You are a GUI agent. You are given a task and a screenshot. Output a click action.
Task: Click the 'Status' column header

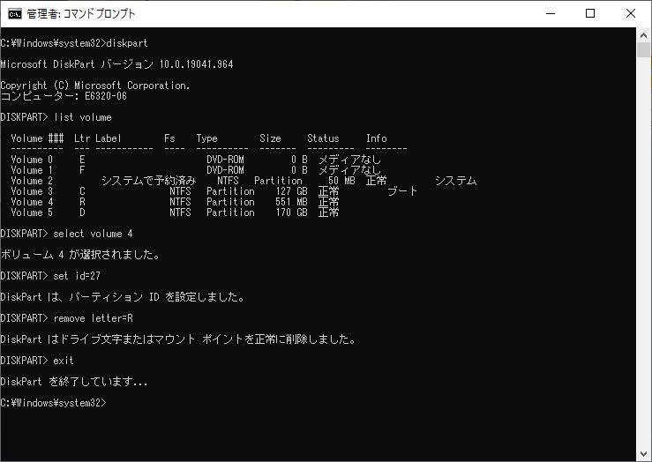323,138
